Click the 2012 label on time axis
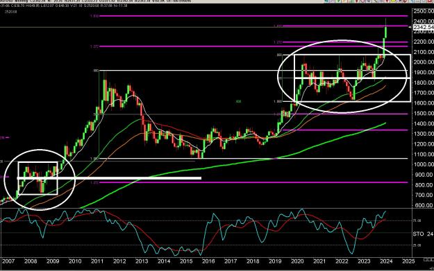Viewport: 434px width, 271px height. [x=119, y=261]
